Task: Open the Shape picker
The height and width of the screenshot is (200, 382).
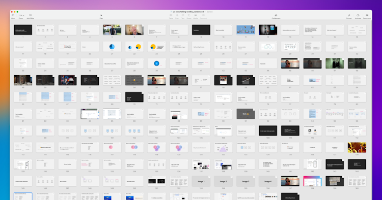Action: pos(189,16)
